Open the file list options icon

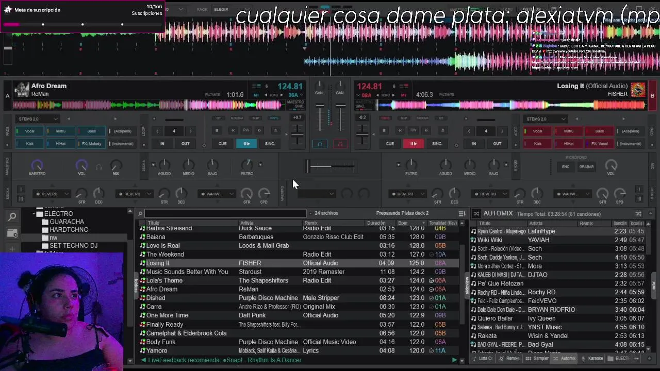pos(462,213)
